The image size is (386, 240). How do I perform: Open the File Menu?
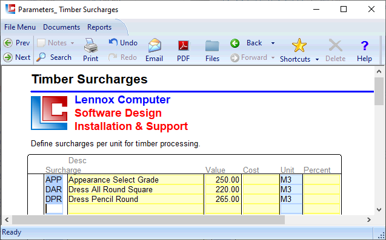pos(20,27)
